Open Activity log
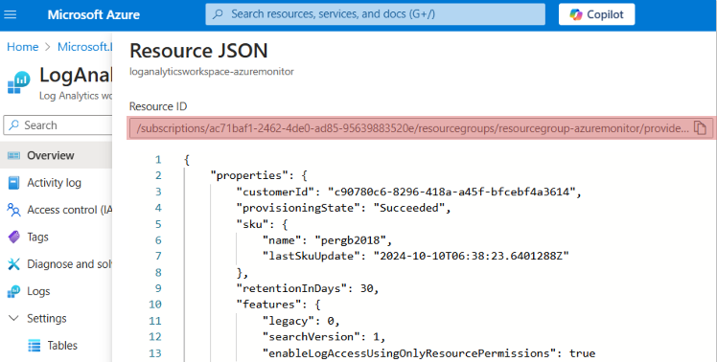Image resolution: width=717 pixels, height=362 pixels. coord(54,183)
